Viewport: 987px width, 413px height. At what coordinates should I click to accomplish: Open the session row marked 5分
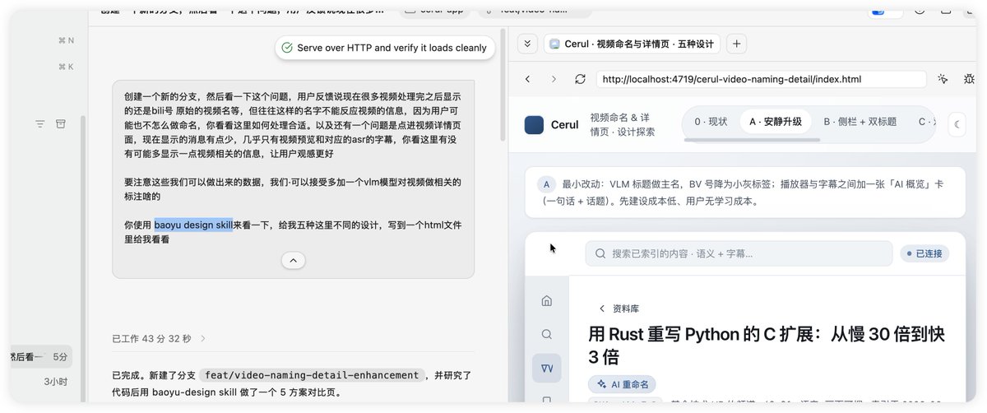click(x=41, y=357)
